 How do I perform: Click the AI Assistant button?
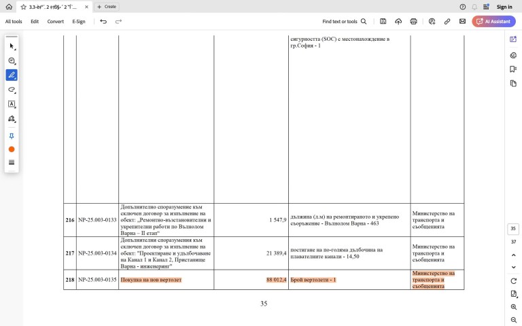493,22
